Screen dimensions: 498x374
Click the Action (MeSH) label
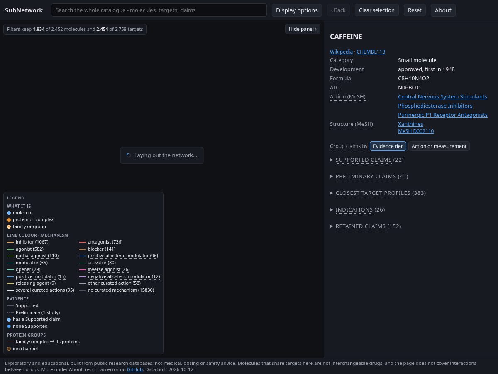point(348,97)
